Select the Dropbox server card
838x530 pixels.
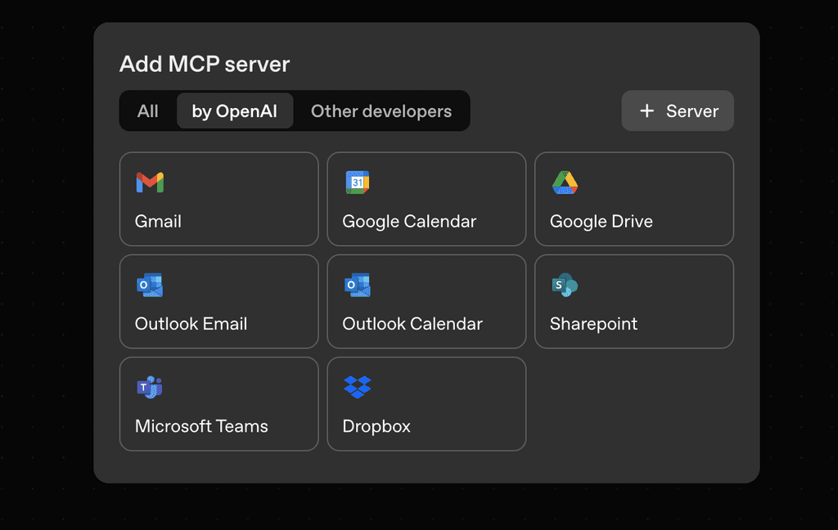tap(426, 403)
